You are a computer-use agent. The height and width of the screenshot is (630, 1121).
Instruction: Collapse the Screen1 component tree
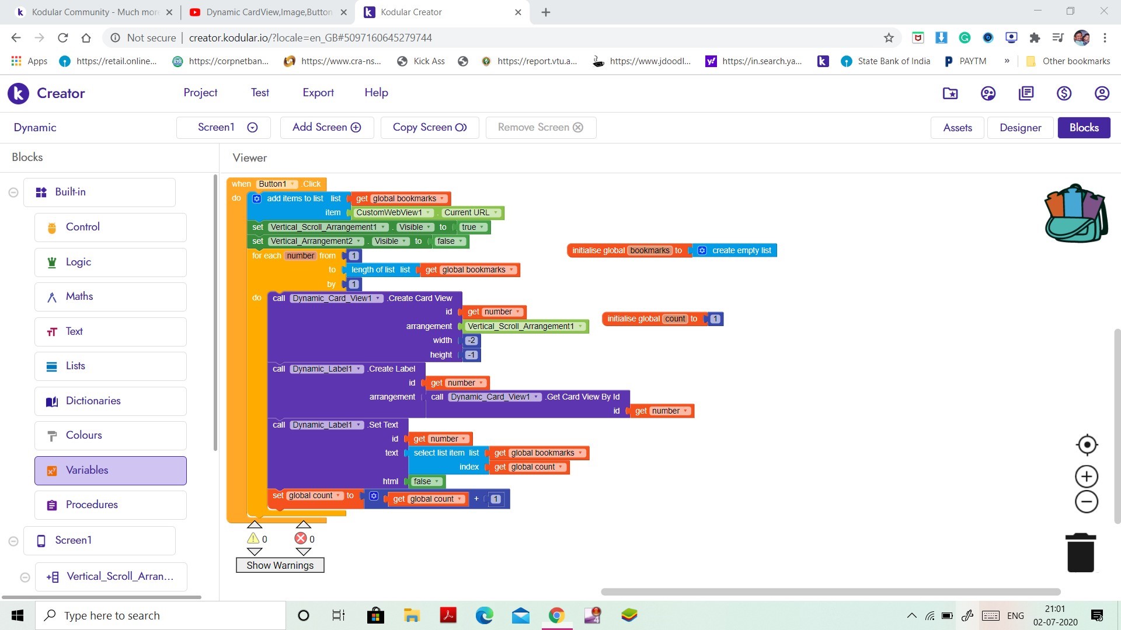[x=13, y=541]
